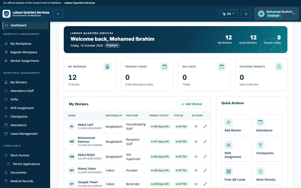
Task: Click the MY avatar for Manoj Yadav
Action: 72,170
